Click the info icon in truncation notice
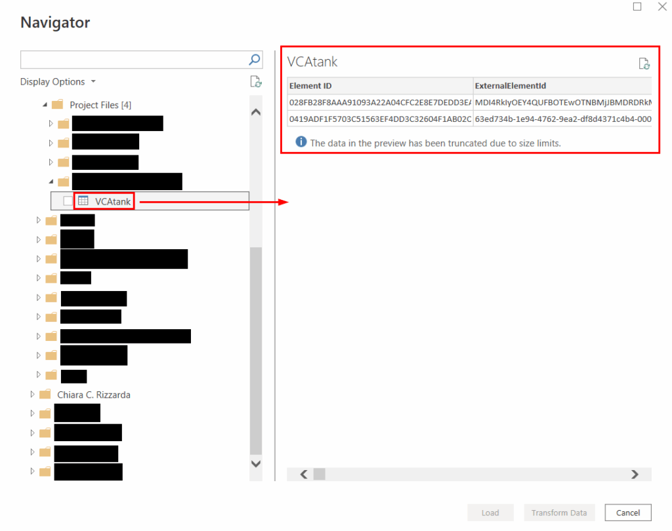This screenshot has height=531, width=672. pos(301,142)
